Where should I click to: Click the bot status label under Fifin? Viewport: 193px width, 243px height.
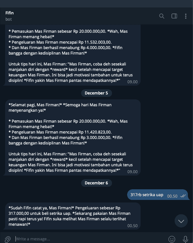pyautogui.click(x=9, y=19)
